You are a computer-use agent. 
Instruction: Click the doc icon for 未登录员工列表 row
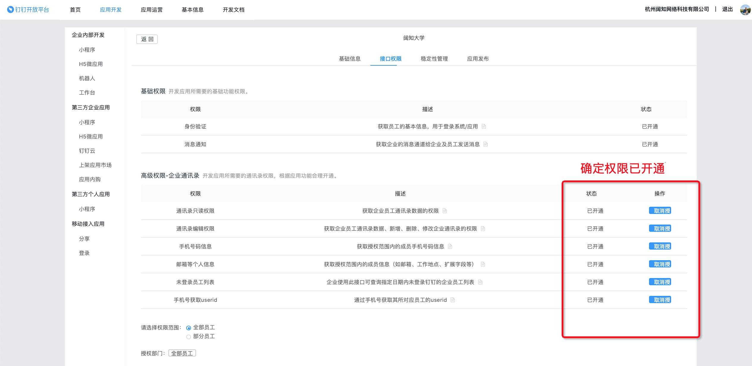tap(480, 282)
